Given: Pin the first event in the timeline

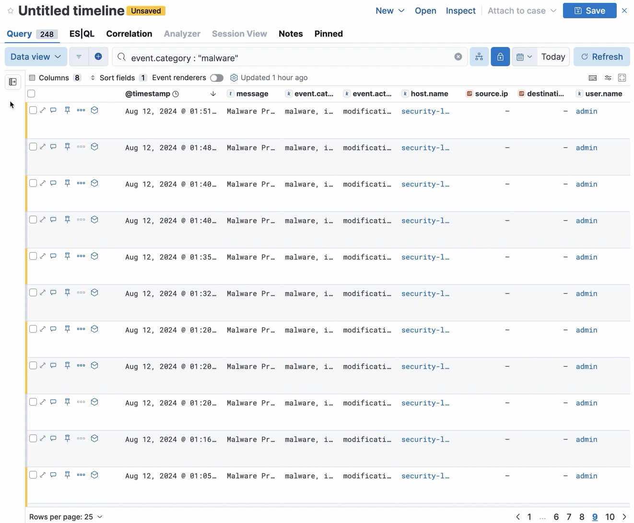Looking at the screenshot, I should [x=67, y=110].
